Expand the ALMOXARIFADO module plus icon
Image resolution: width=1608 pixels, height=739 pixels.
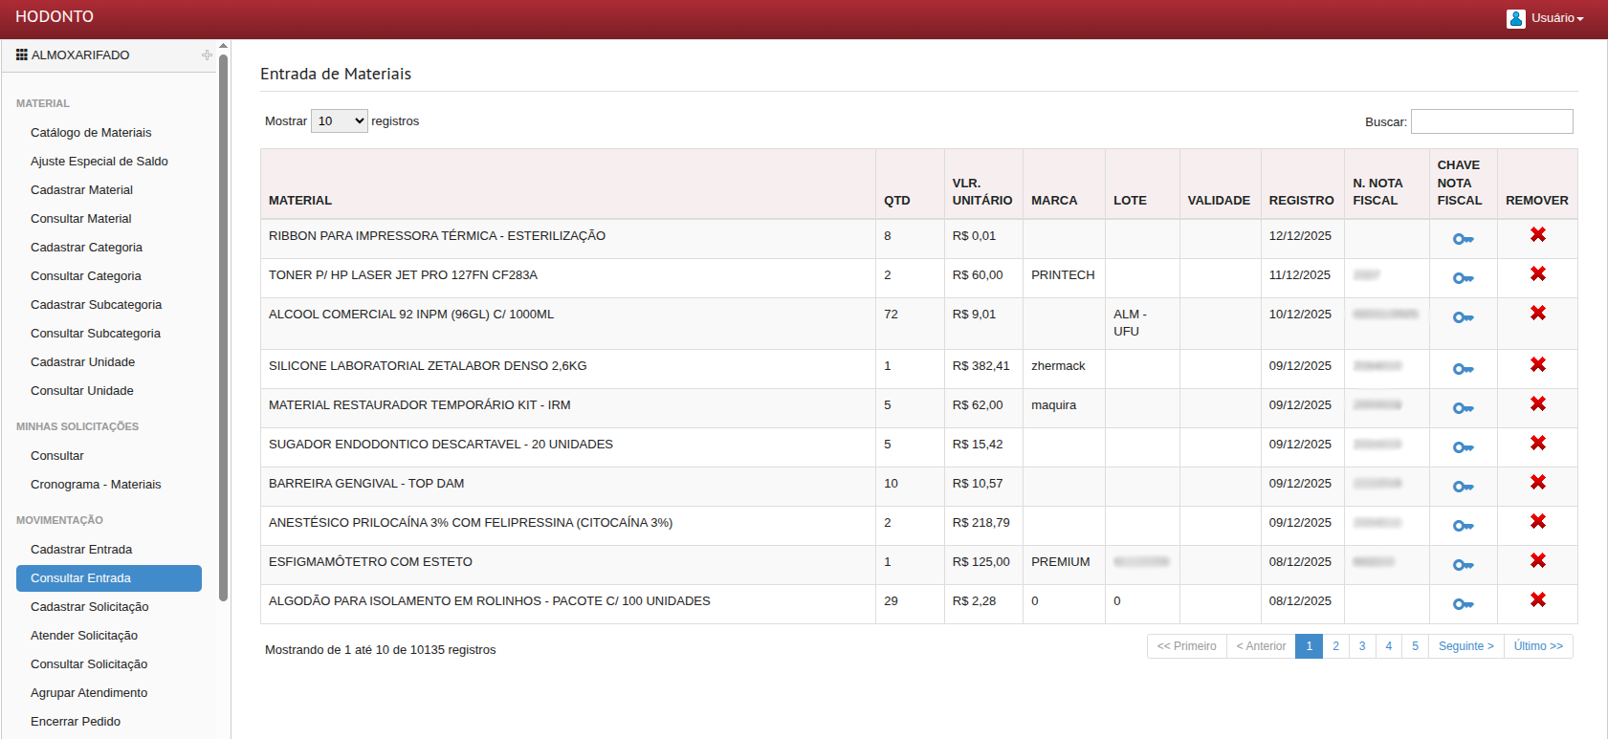pyautogui.click(x=207, y=55)
